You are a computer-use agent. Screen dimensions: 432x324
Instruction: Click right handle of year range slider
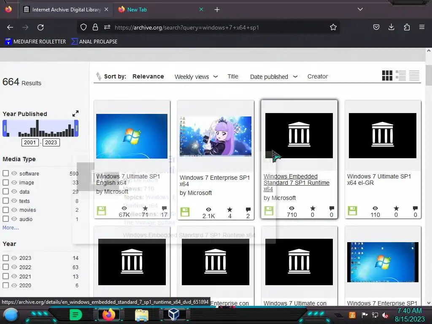[77, 128]
